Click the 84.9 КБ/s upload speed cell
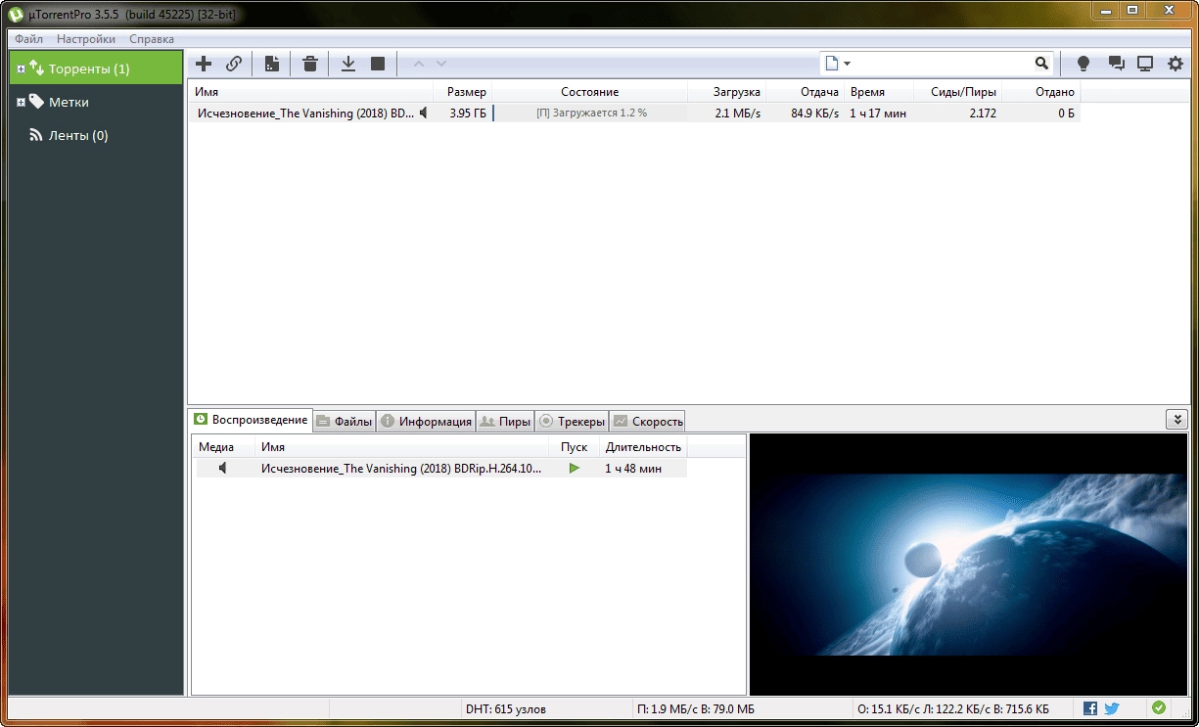The width and height of the screenshot is (1199, 727). (x=814, y=114)
